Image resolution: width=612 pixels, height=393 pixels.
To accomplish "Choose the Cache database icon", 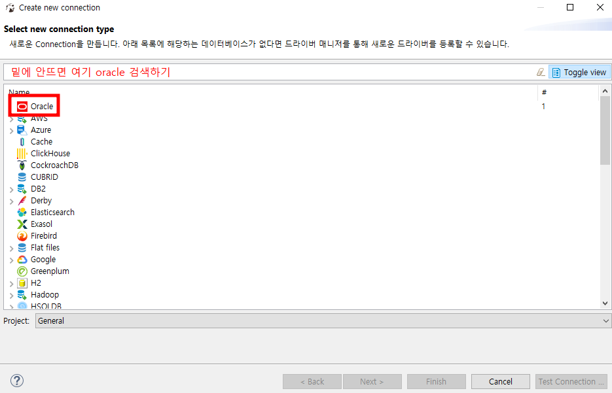I will 22,142.
